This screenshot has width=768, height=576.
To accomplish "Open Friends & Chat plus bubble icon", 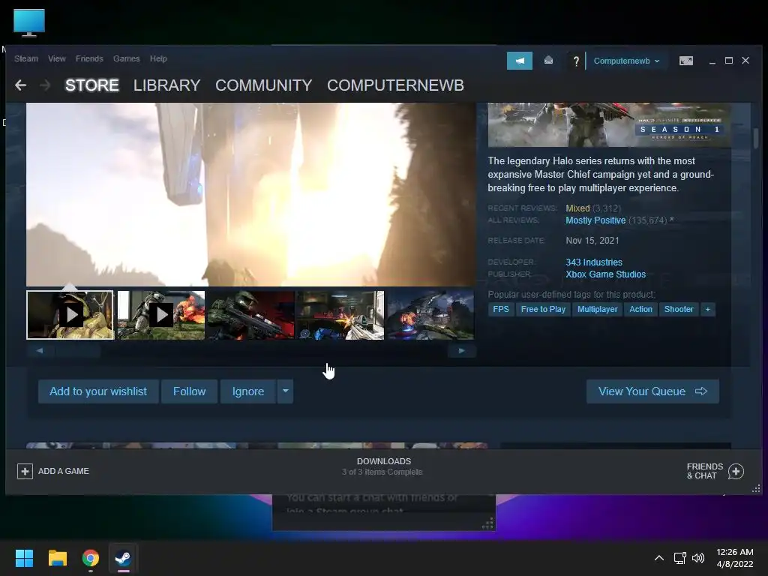I will [x=736, y=471].
